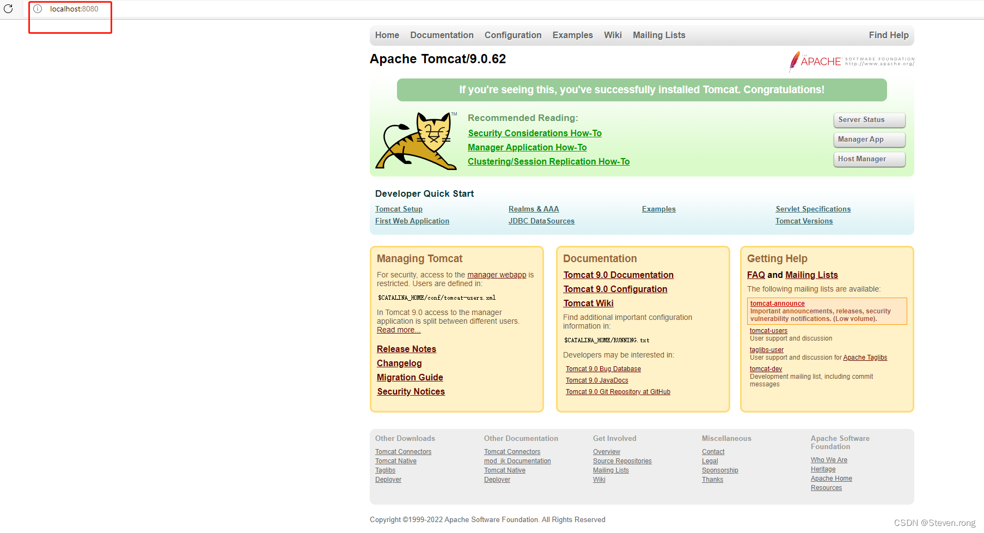This screenshot has height=533, width=984.
Task: Open Security Considerations How-To
Action: pyautogui.click(x=535, y=134)
